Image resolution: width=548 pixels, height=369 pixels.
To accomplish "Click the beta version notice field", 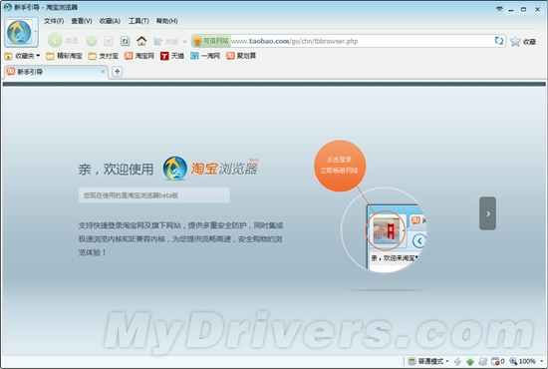I will coord(154,195).
